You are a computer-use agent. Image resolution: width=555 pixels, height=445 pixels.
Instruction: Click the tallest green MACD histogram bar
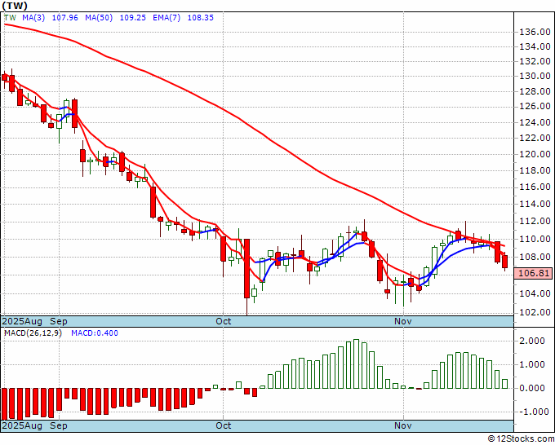pos(357,364)
